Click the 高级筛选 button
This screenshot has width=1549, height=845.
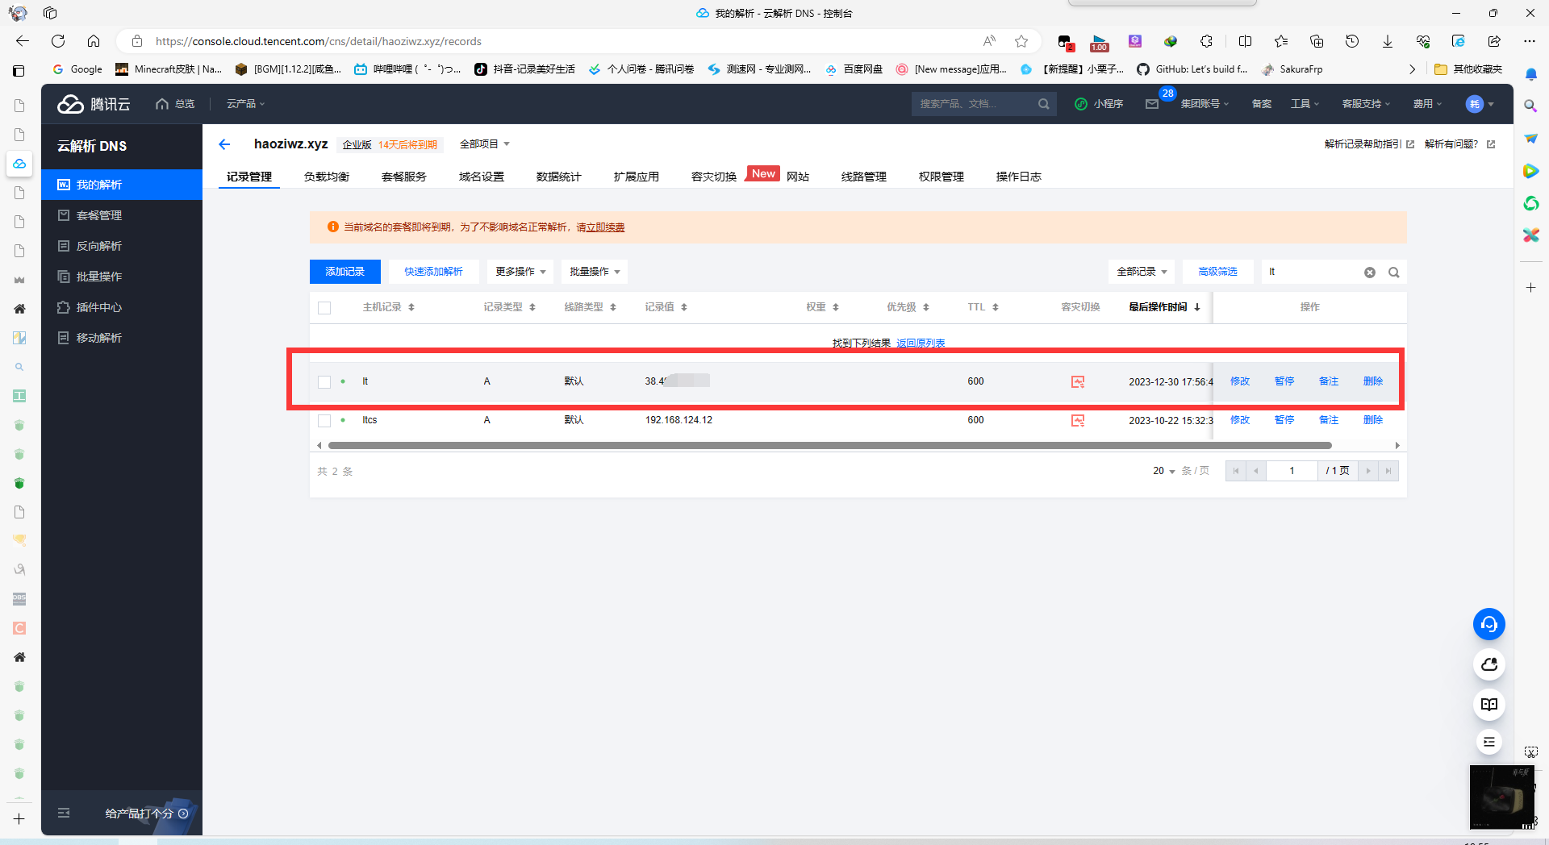pyautogui.click(x=1217, y=272)
